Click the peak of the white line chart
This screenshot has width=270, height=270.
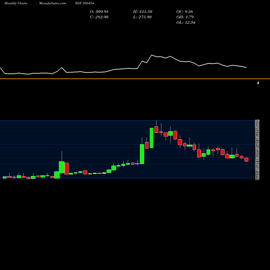coord(152,55)
